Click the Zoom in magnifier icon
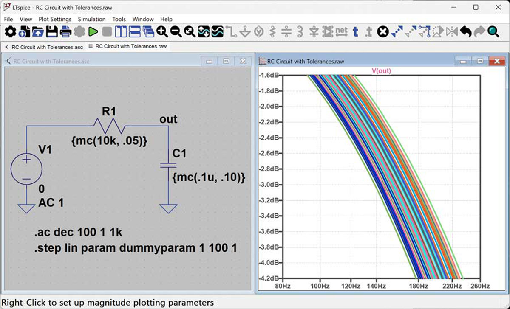Image resolution: width=510 pixels, height=309 pixels. (x=162, y=31)
